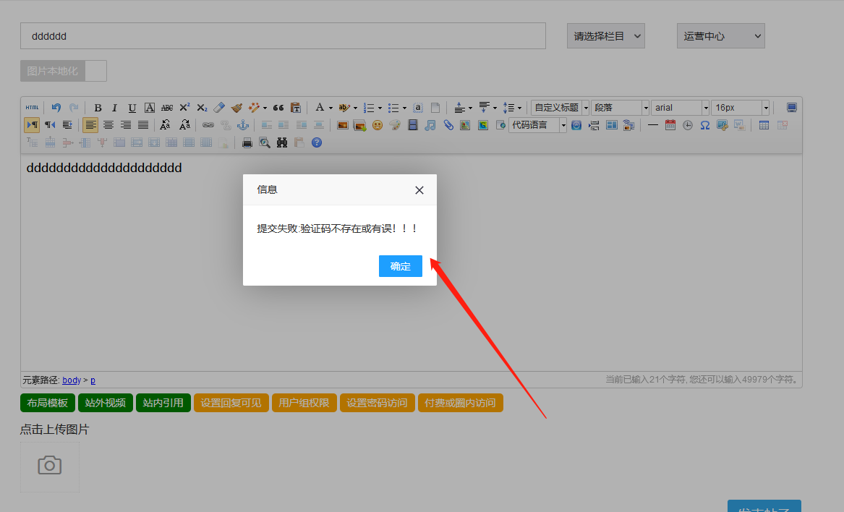Click the emoticon smiley face icon
Screen dimensions: 844x512
(x=377, y=125)
